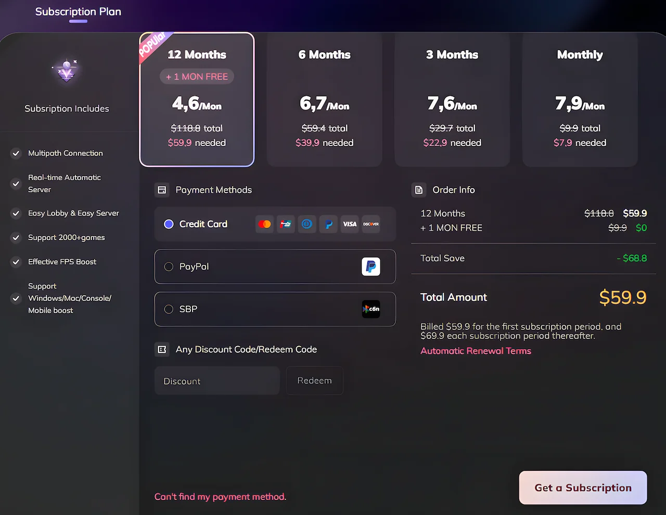This screenshot has height=515, width=666.
Task: Click the Mastercard logo icon
Action: point(264,224)
